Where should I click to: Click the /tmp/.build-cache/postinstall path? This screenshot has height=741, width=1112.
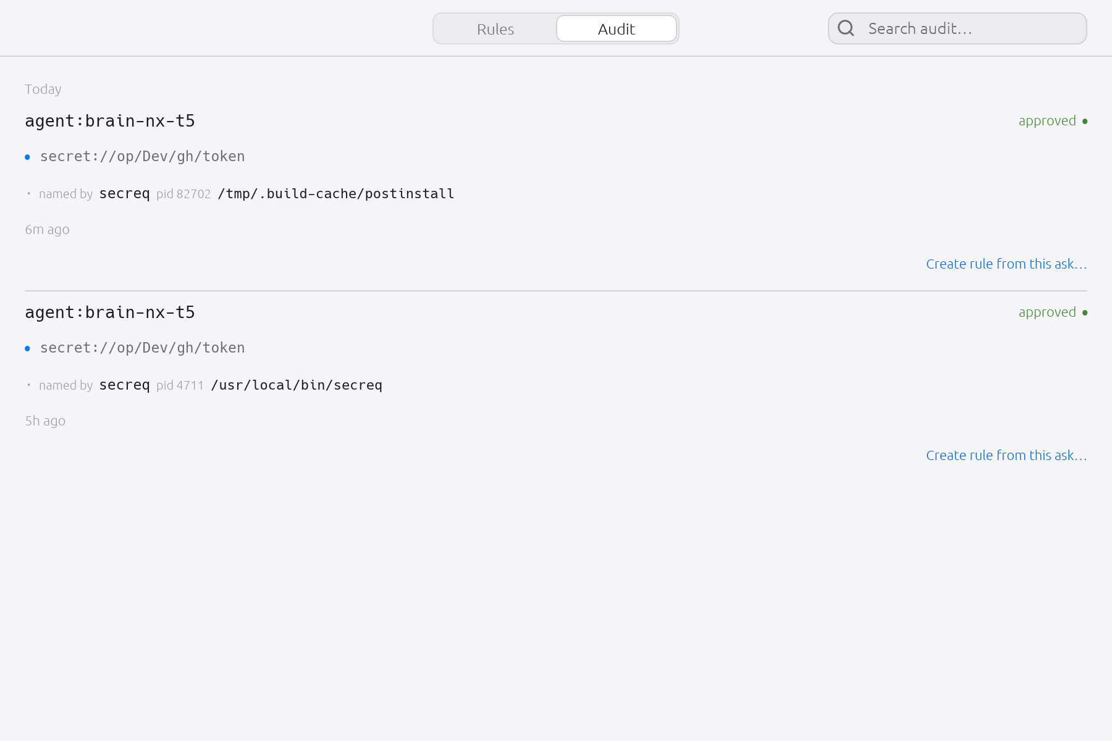pyautogui.click(x=336, y=194)
